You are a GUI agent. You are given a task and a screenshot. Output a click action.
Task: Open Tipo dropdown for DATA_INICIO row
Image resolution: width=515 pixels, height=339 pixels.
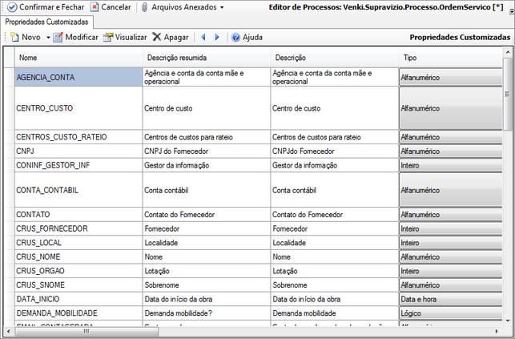(x=451, y=299)
